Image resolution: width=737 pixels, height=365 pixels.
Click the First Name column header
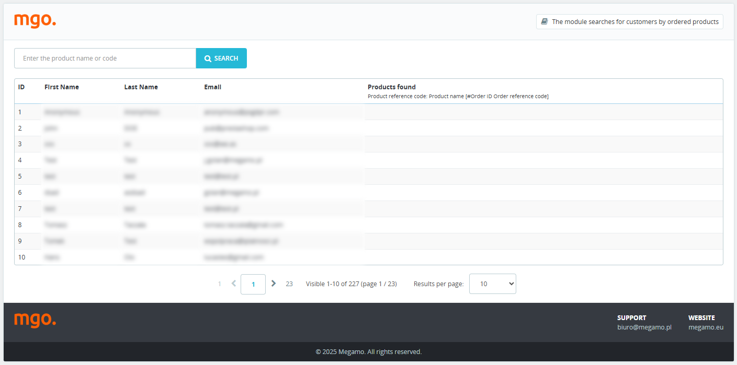coord(62,87)
